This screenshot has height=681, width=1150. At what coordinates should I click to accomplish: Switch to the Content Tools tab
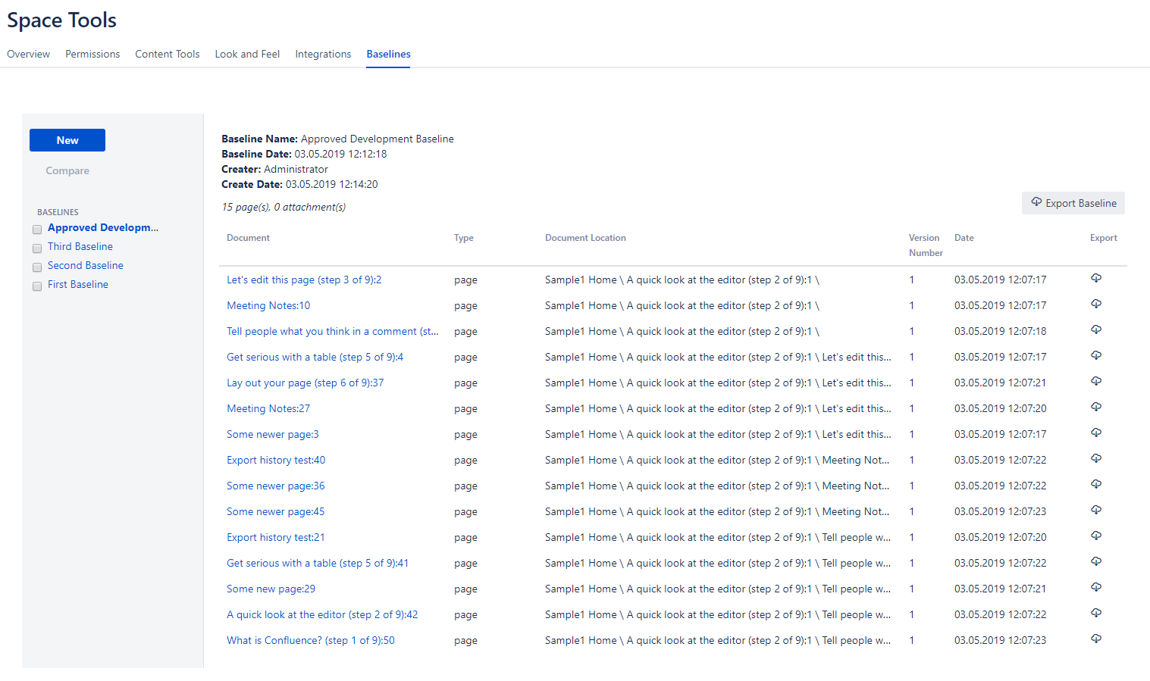tap(167, 54)
